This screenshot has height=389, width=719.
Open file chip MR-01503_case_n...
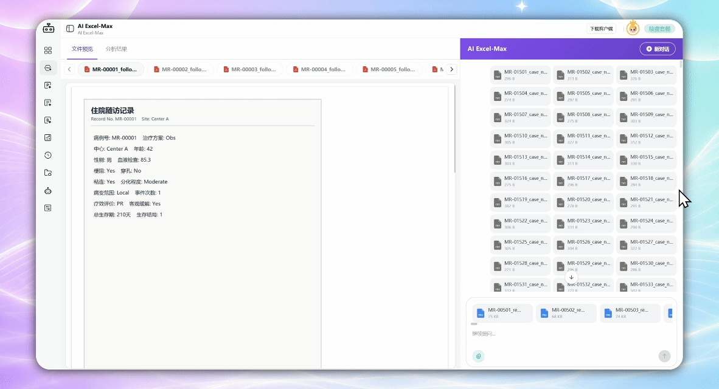[x=645, y=75]
